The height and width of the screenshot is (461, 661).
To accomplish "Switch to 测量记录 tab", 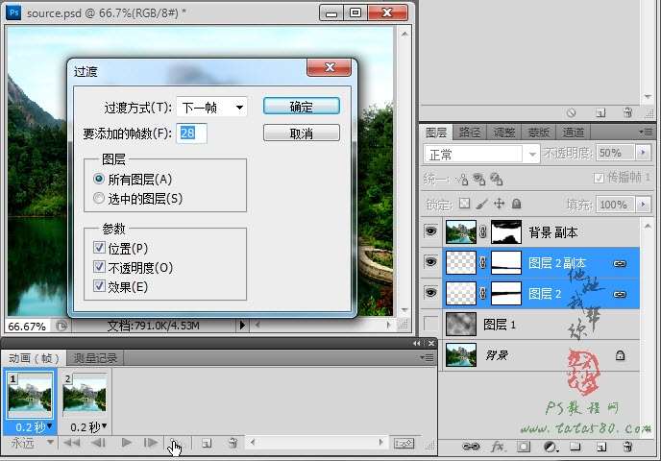I will coord(95,358).
